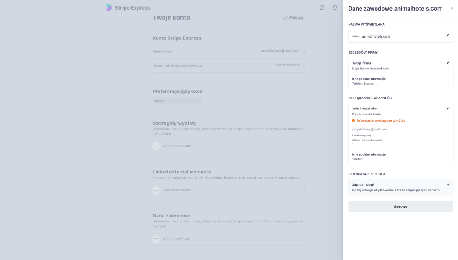The width and height of the screenshot is (458, 260).
Task: Open animalhotels.com under Dane zawodowe
Action: point(229,238)
